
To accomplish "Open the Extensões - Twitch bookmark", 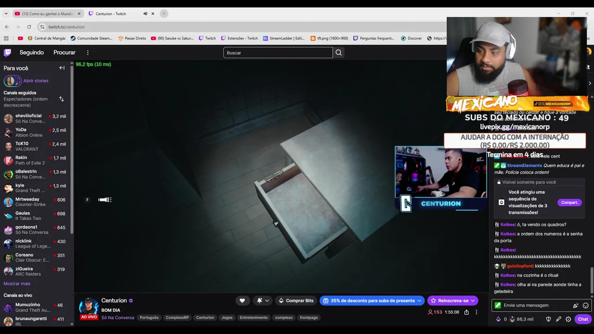I will [239, 39].
